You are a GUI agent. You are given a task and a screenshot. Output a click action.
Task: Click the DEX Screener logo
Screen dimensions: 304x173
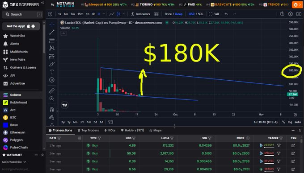click(x=21, y=4)
